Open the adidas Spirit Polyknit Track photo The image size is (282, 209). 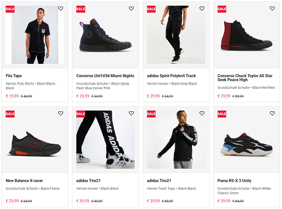tap(176, 35)
